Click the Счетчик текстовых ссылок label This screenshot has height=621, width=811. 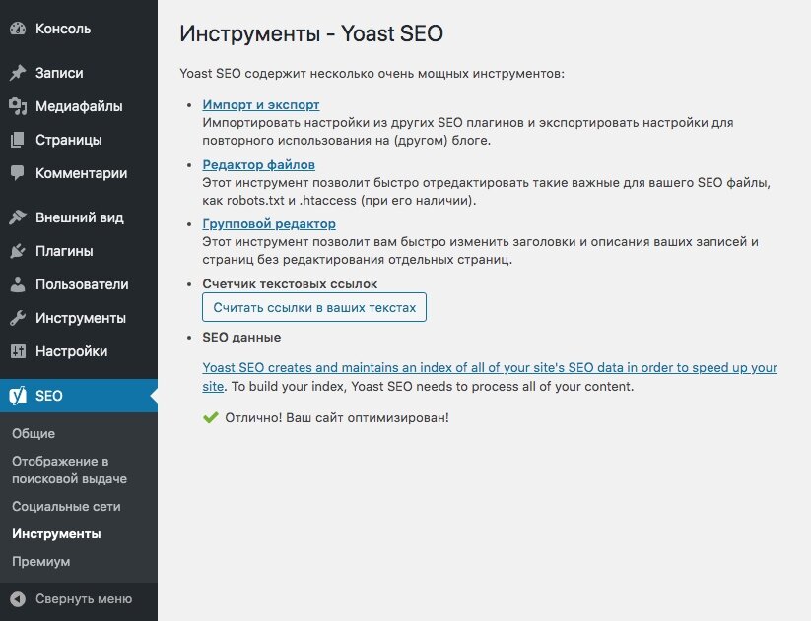point(290,284)
